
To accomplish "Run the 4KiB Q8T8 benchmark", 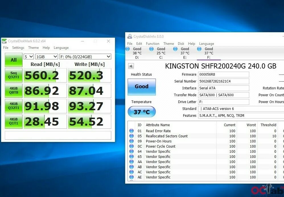I will click(x=14, y=91).
